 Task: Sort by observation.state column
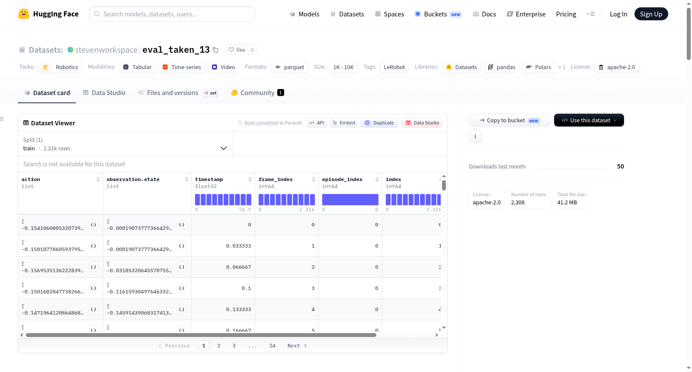click(x=186, y=179)
